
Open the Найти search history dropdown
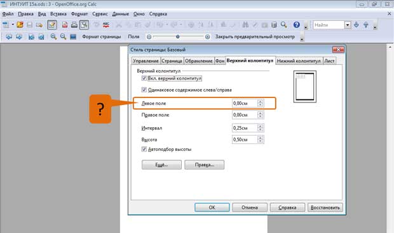coord(348,25)
